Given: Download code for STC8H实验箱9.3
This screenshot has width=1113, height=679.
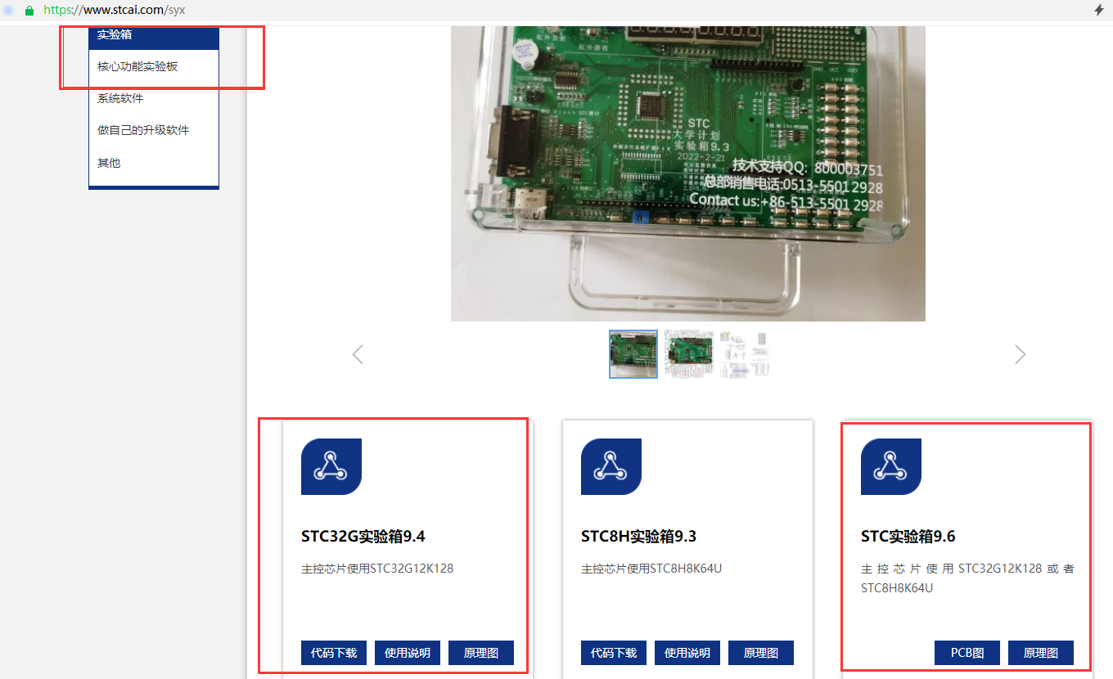Looking at the screenshot, I should [614, 653].
